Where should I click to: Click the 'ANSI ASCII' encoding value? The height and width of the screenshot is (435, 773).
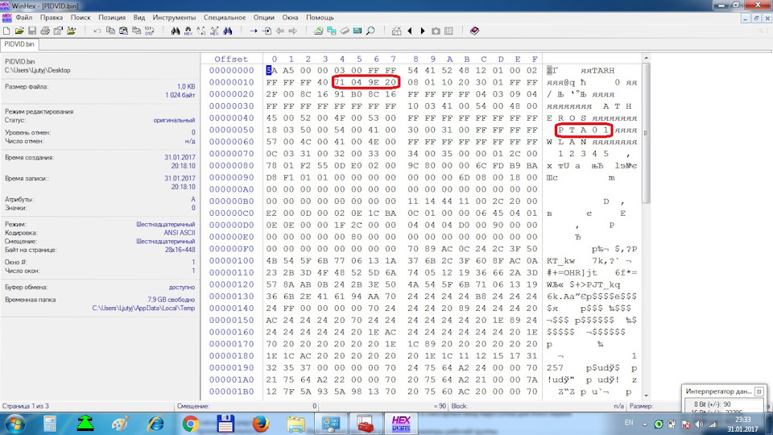pyautogui.click(x=179, y=233)
